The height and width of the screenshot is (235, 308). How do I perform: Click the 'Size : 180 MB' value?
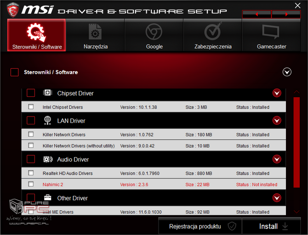click(199, 135)
